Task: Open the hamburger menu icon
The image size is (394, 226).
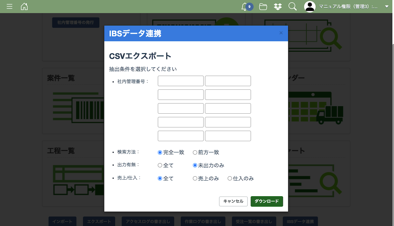Action: 10,7
